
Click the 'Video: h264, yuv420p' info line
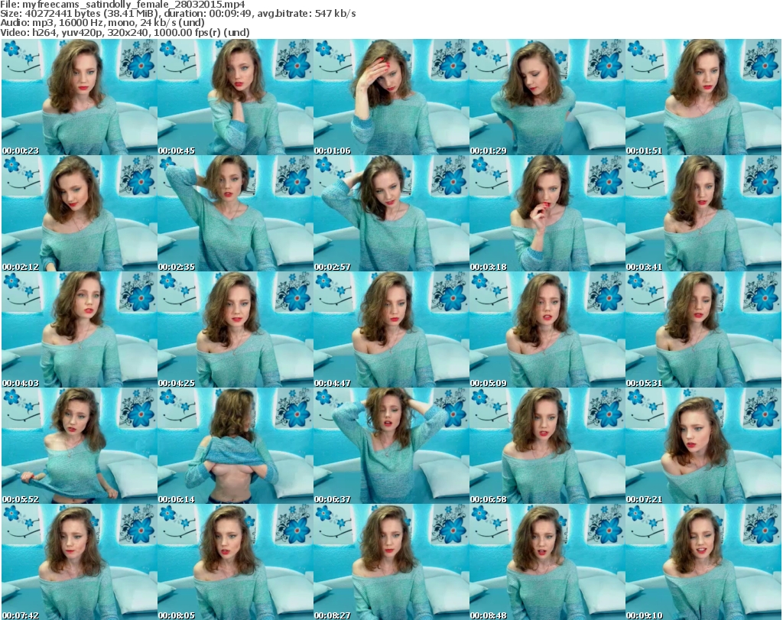125,32
